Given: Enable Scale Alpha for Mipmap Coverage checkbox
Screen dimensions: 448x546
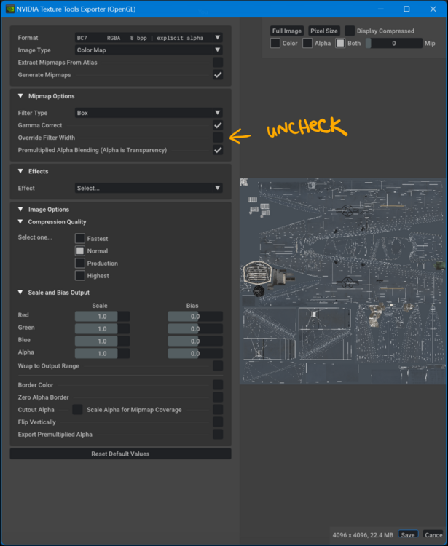Looking at the screenshot, I should pyautogui.click(x=218, y=409).
